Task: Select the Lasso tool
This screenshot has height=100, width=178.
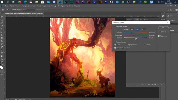Action: coord(2,23)
